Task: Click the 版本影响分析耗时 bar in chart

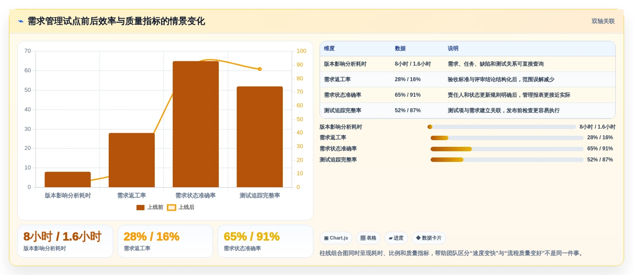Action: pyautogui.click(x=67, y=179)
